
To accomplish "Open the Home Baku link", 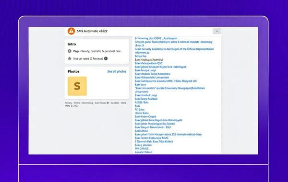I will click(x=142, y=113).
